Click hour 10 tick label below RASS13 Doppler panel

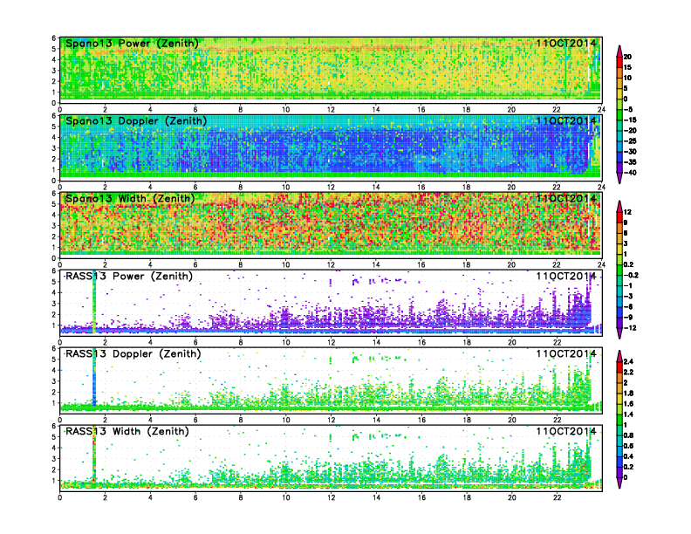point(286,420)
